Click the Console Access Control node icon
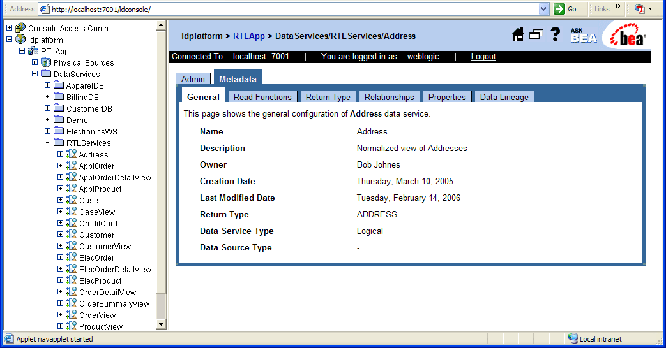The height and width of the screenshot is (348, 666). (20, 28)
